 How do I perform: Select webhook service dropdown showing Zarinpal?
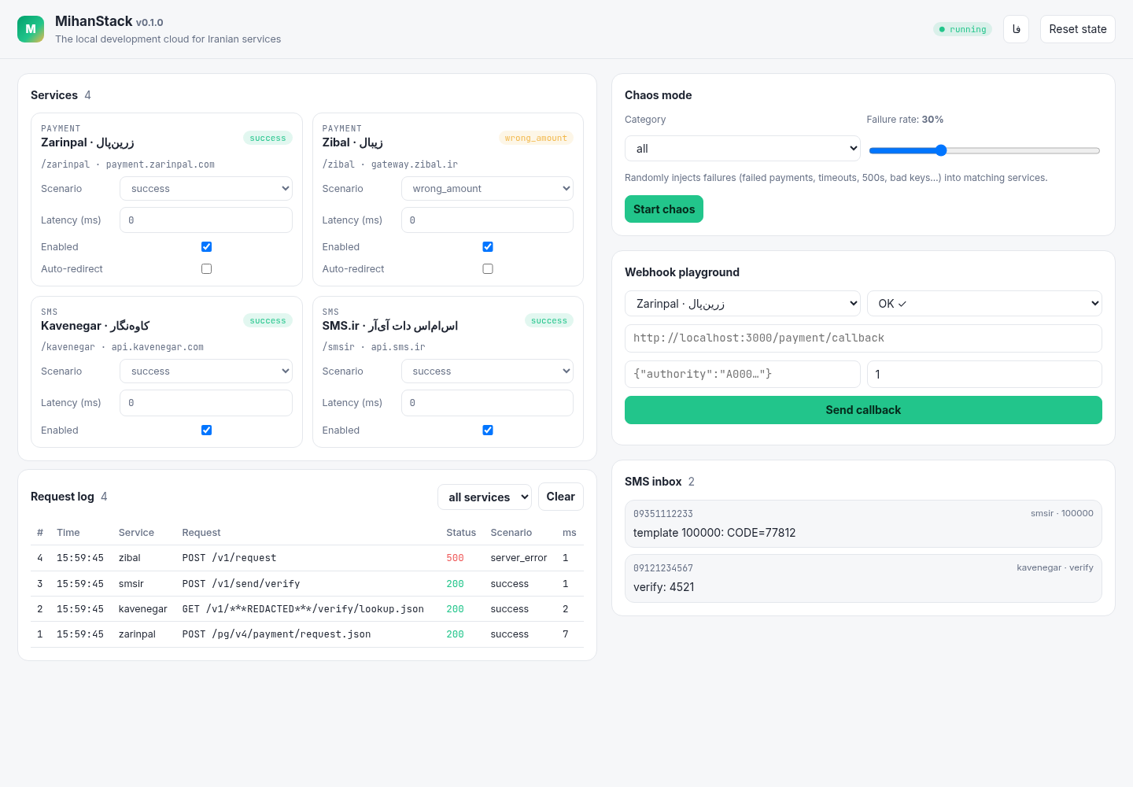743,304
